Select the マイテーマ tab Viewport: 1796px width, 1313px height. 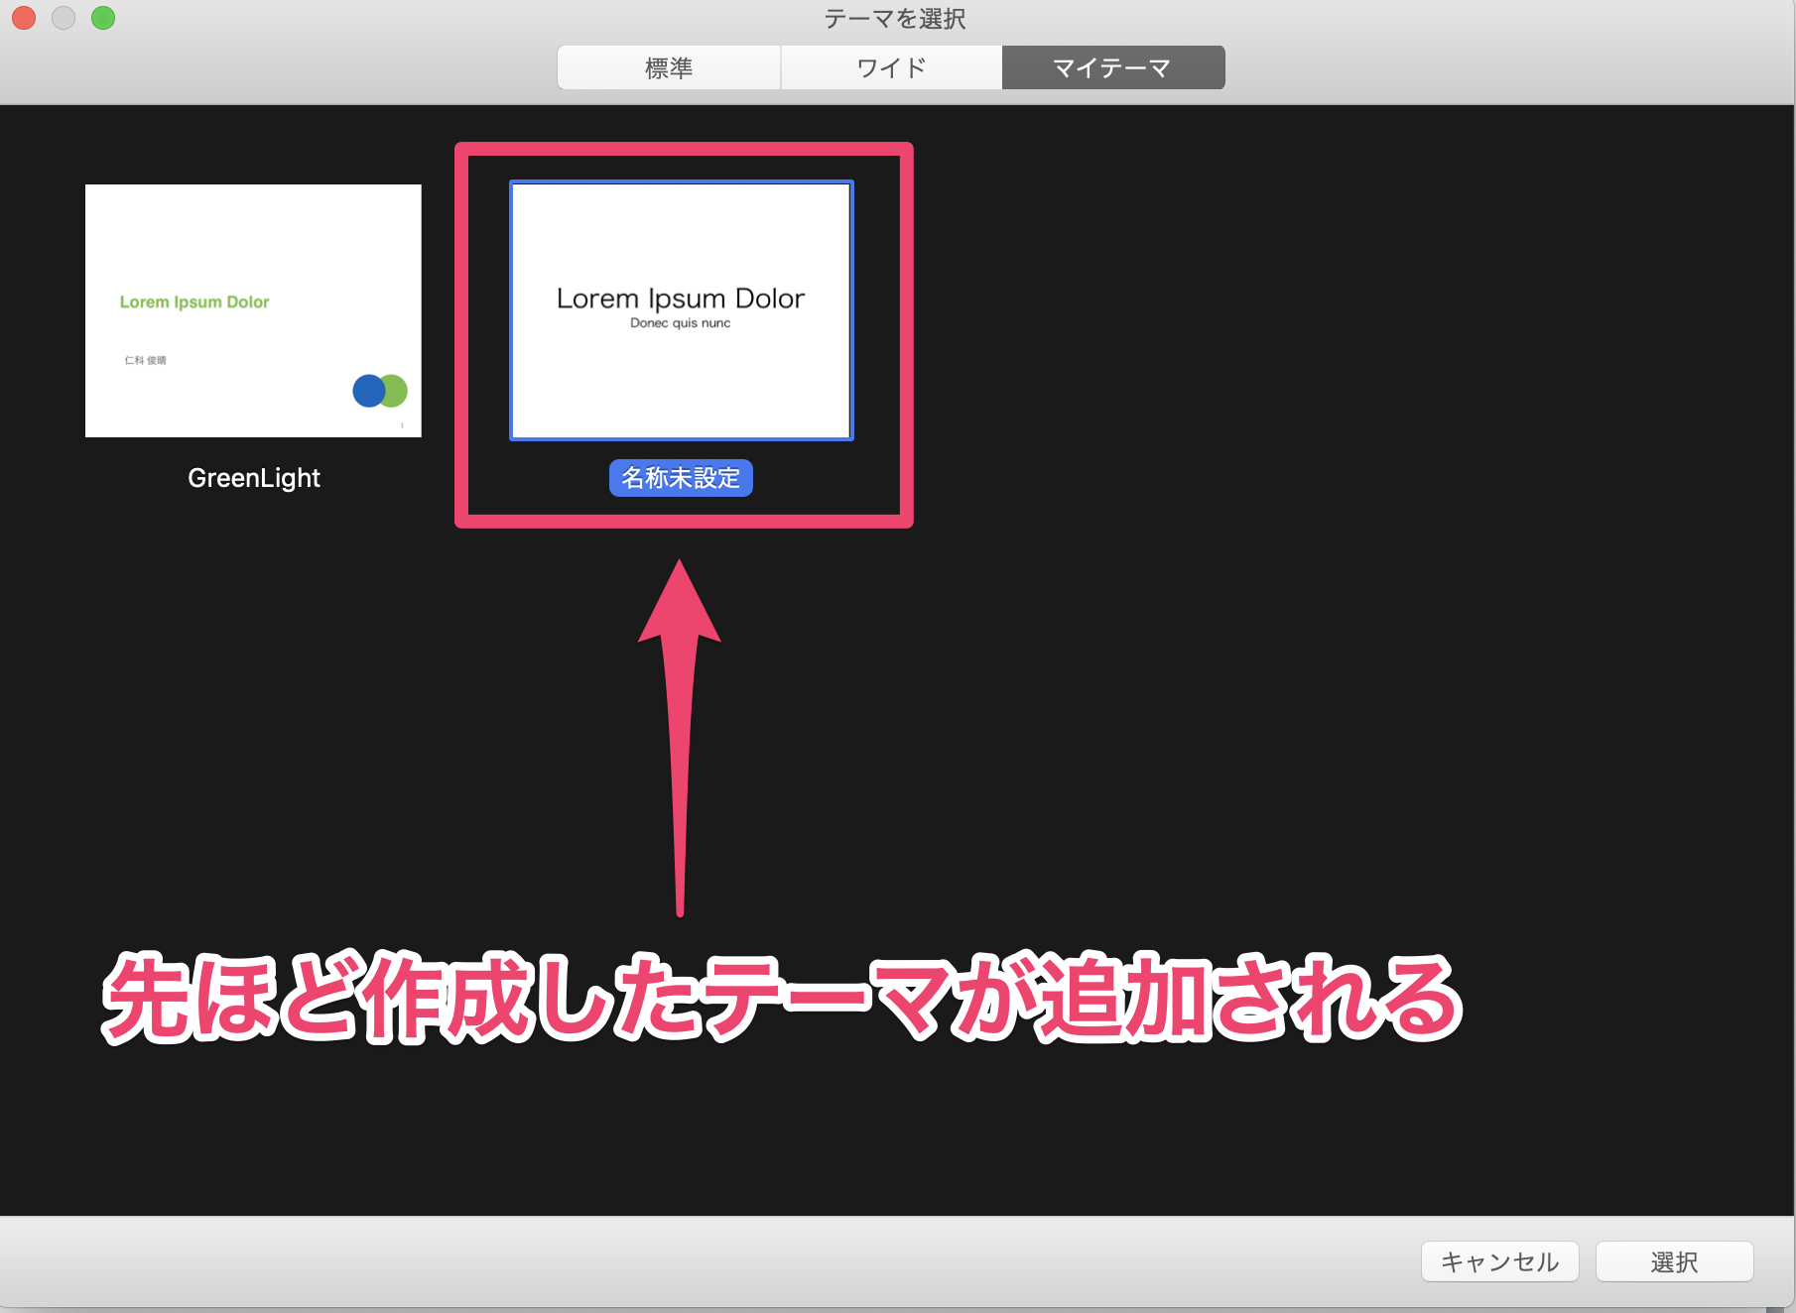(1112, 66)
